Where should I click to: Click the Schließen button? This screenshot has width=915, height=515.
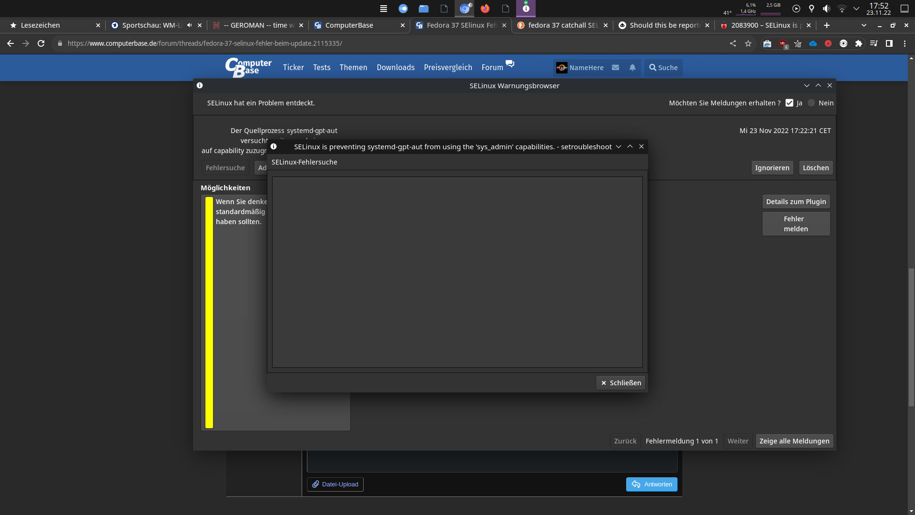coord(620,383)
